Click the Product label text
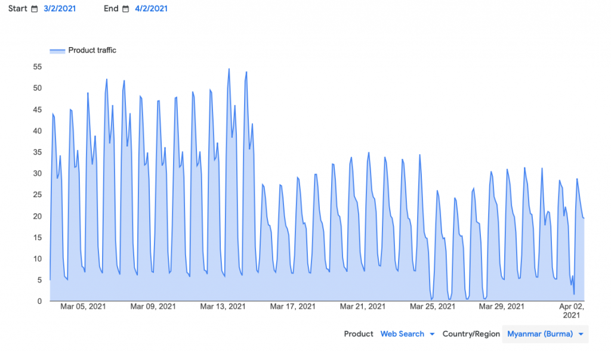This screenshot has height=351, width=611. coord(359,334)
